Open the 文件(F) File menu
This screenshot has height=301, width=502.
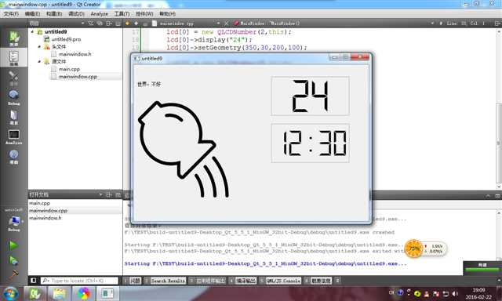tap(11, 14)
